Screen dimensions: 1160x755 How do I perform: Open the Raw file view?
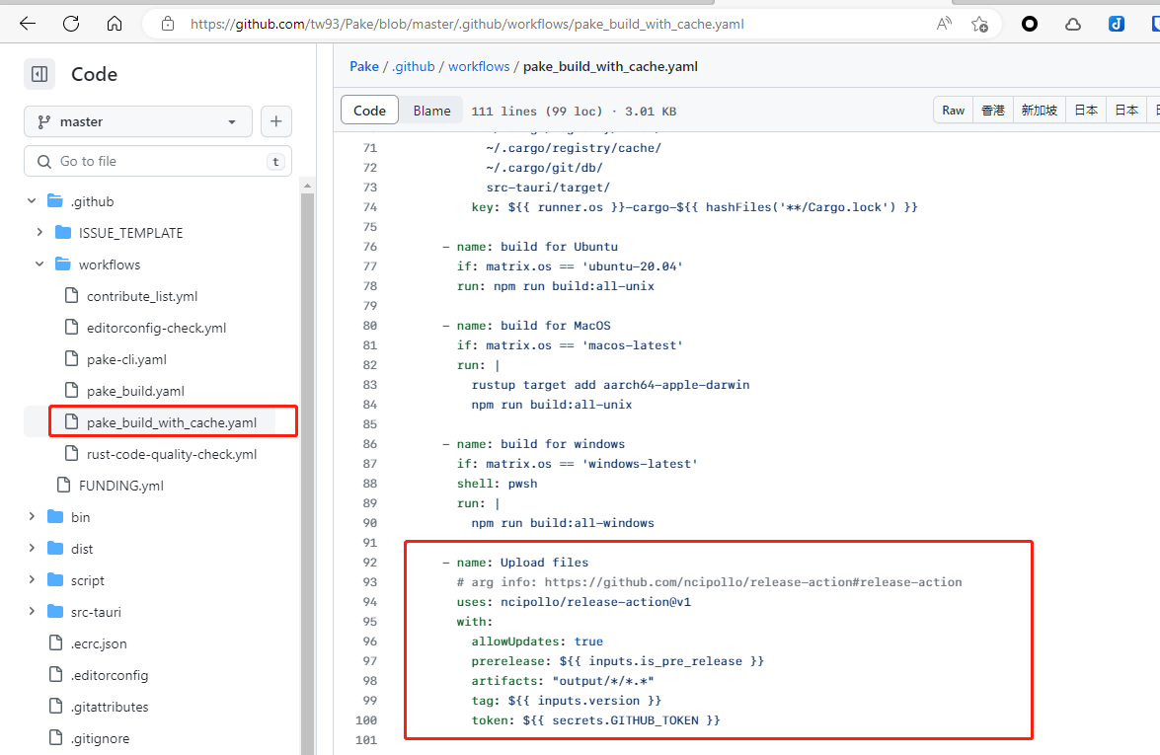953,111
